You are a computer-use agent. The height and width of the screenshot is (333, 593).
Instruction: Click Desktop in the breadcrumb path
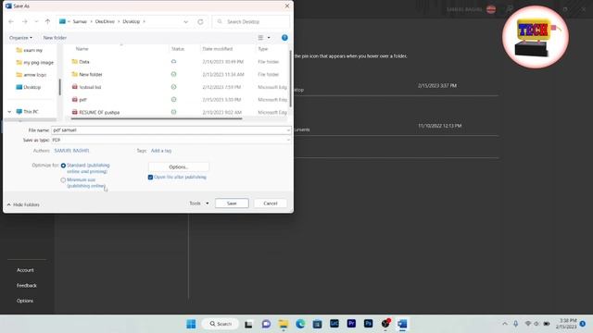point(132,22)
